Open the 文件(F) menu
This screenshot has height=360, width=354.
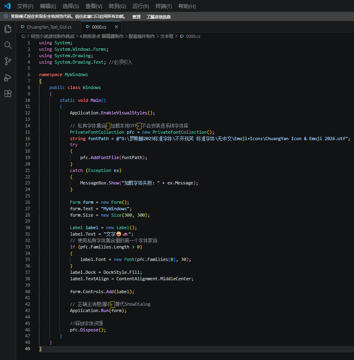pos(25,6)
